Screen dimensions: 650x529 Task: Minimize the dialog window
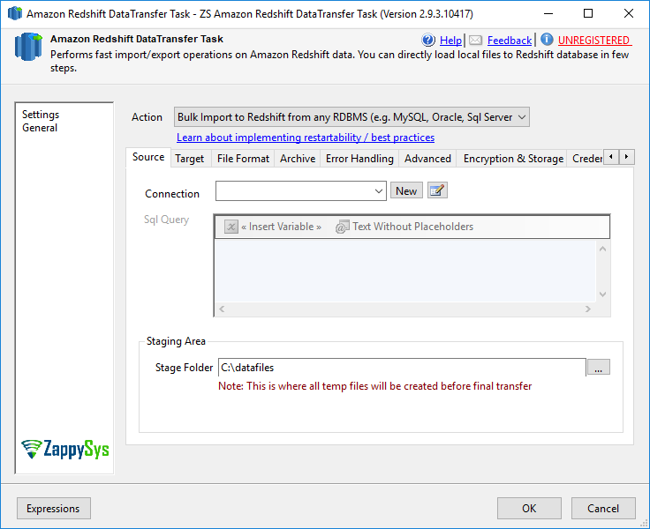pos(548,13)
